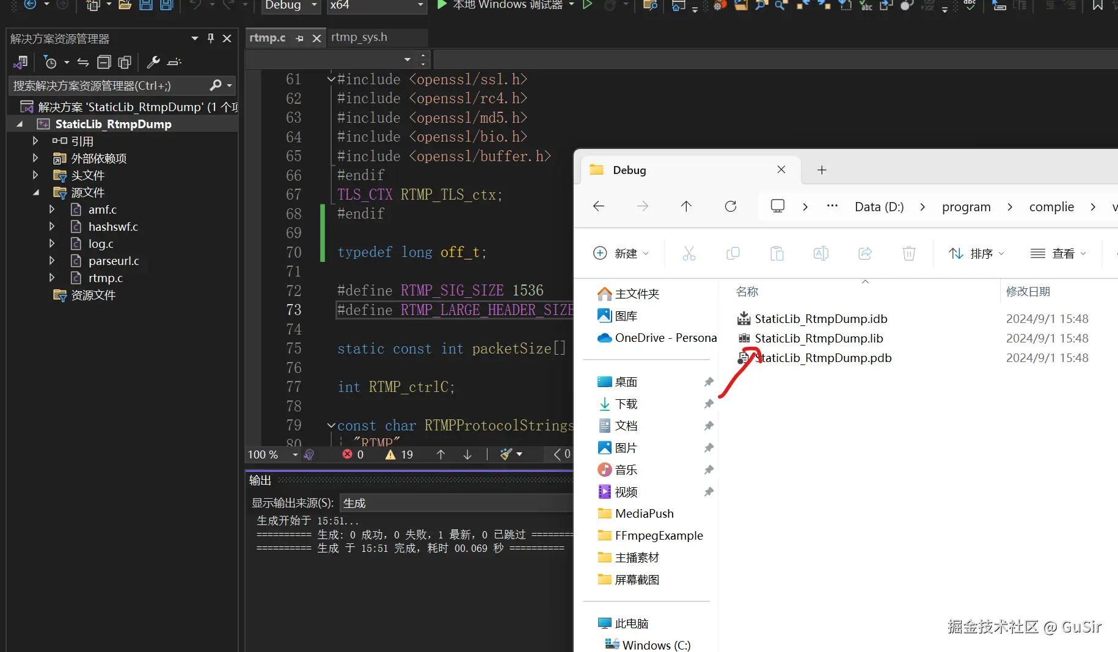This screenshot has width=1118, height=652.
Task: Open properties wrench icon in Solution Explorer
Action: click(x=153, y=62)
